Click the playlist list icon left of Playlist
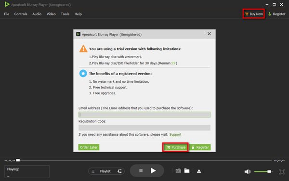Viewport: 289px width, 181px height. [x=93, y=171]
